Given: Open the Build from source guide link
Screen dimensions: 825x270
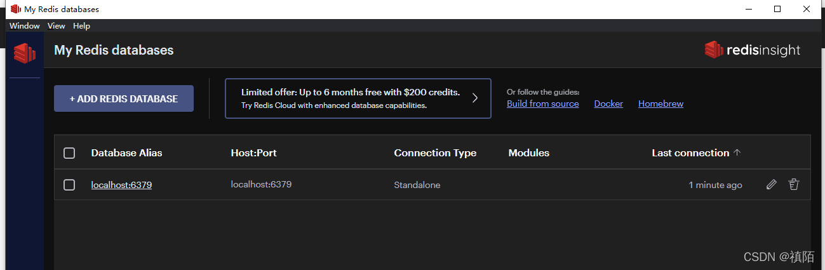Looking at the screenshot, I should (543, 104).
